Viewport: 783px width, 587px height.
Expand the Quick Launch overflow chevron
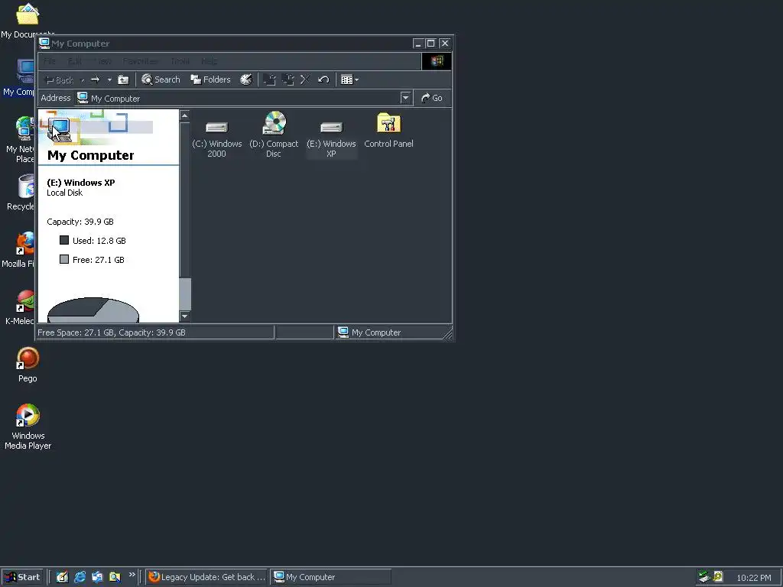[132, 575]
